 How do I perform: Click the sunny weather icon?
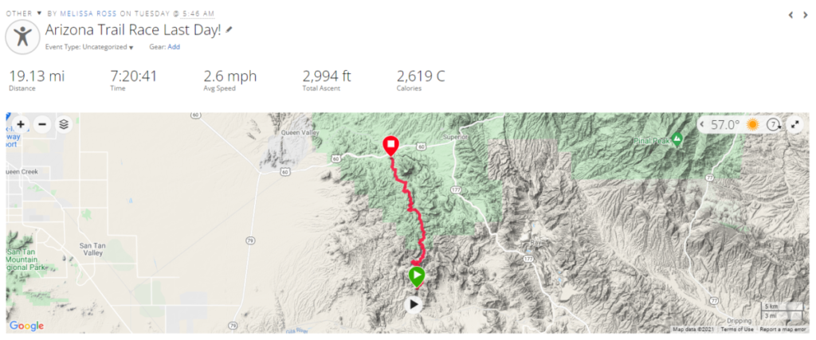click(752, 125)
